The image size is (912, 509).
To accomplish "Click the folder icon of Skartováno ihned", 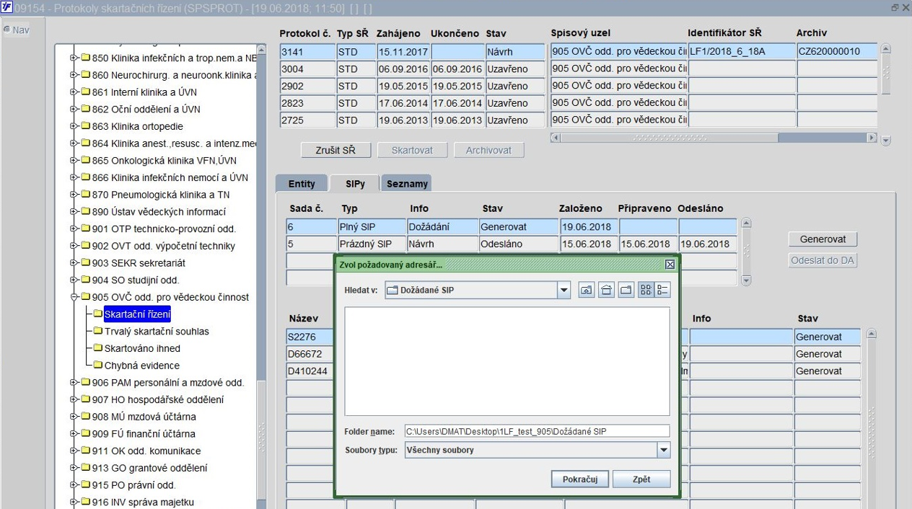I will (98, 348).
